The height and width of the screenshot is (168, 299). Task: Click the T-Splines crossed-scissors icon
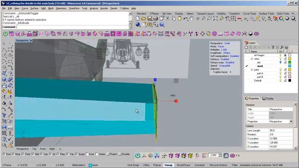point(244,34)
